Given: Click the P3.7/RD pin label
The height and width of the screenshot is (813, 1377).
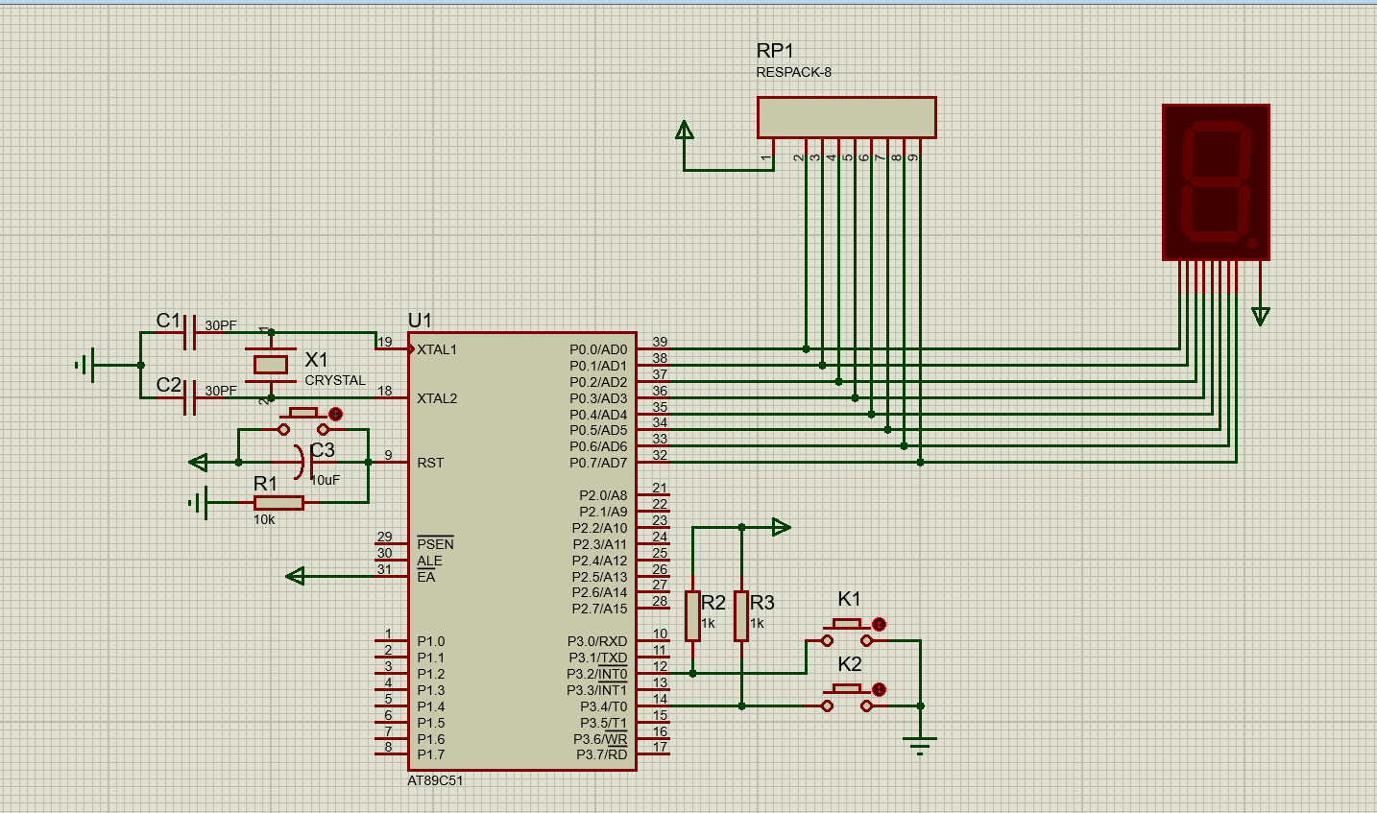Looking at the screenshot, I should coord(602,754).
